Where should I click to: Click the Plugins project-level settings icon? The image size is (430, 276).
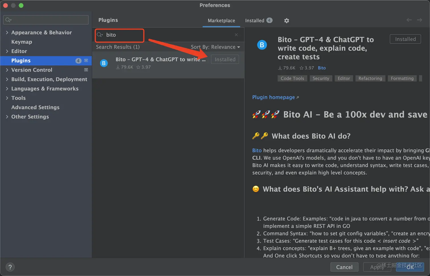(86, 60)
